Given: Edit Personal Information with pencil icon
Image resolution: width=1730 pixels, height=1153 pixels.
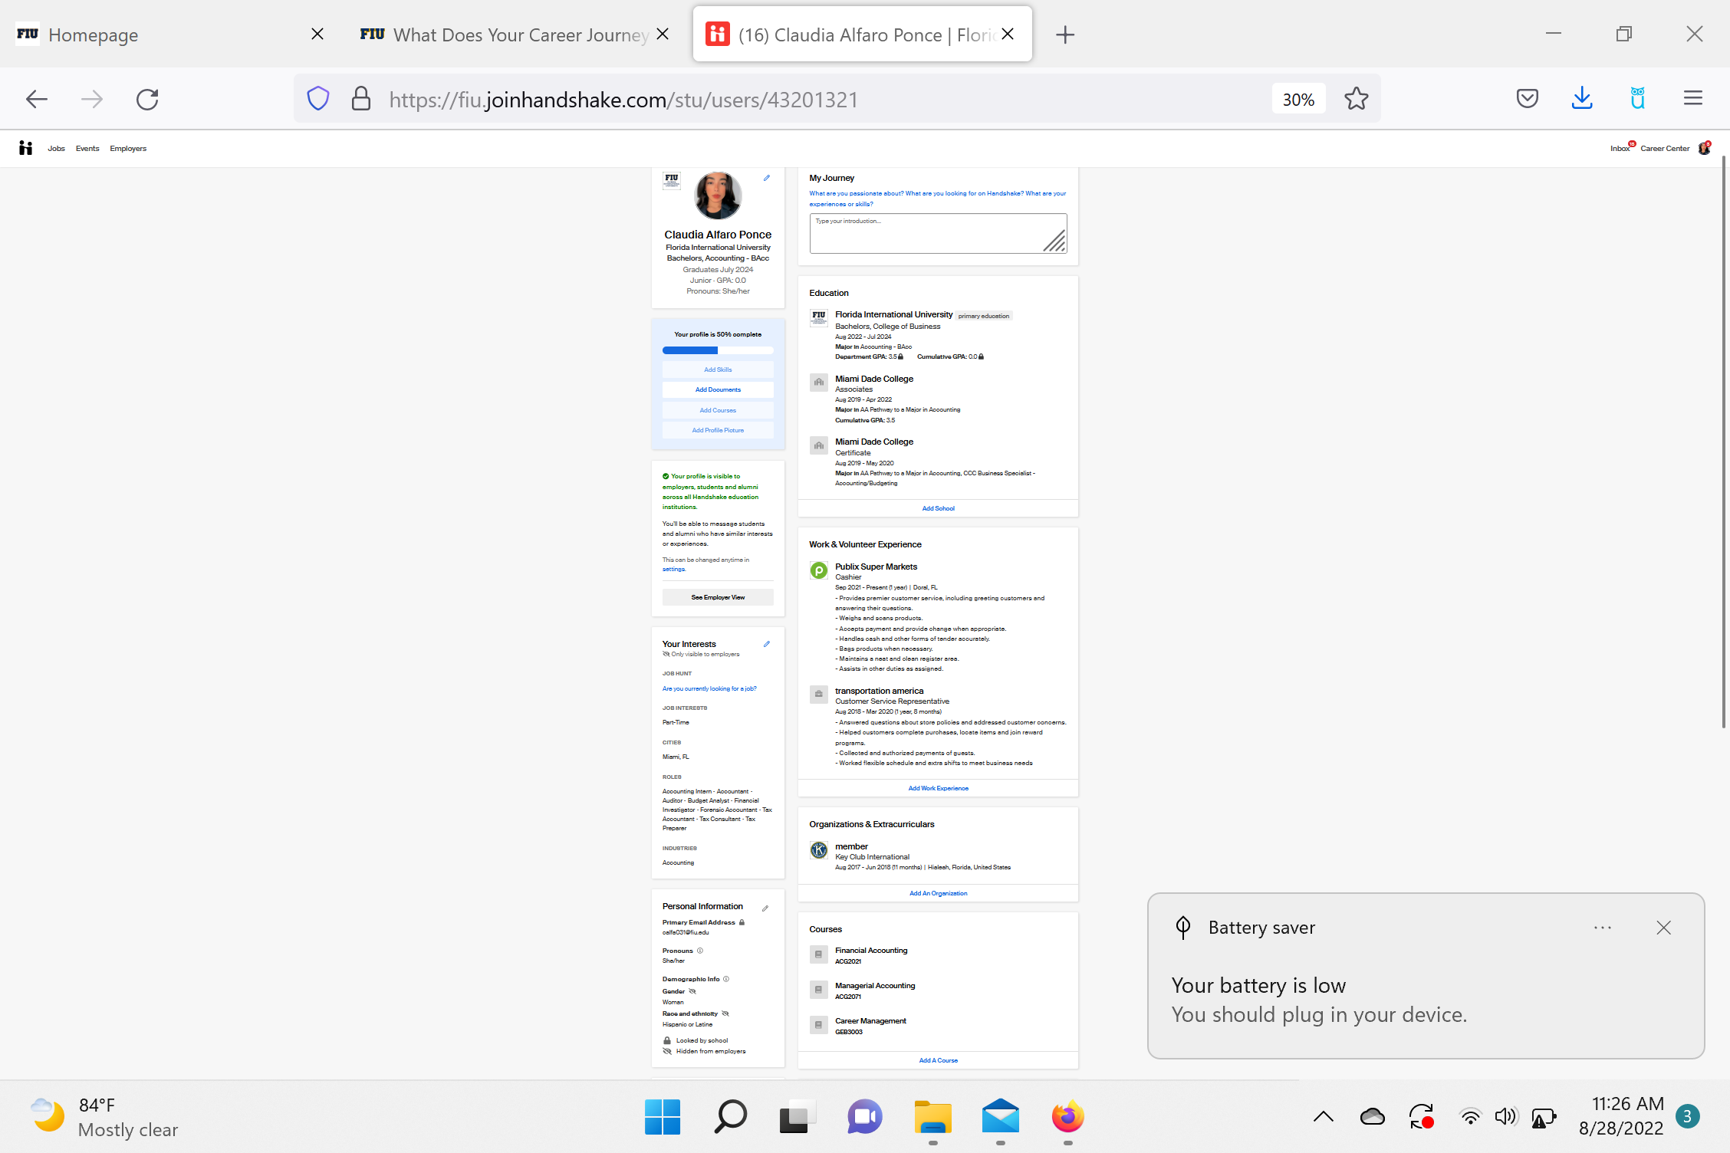Looking at the screenshot, I should coord(765,908).
